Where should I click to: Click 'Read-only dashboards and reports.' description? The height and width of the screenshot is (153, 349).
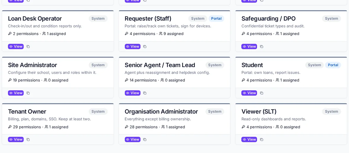pos(274,119)
